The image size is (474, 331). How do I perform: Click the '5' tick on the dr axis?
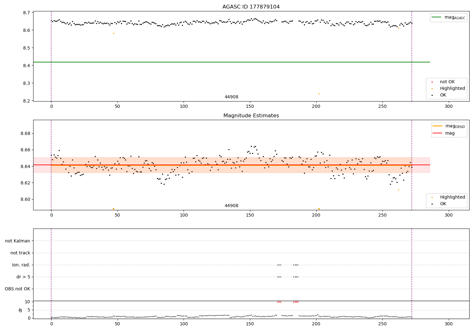29,310
